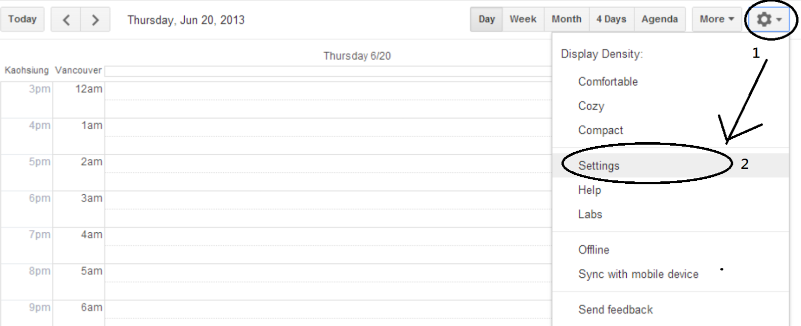
Task: Click Send feedback
Action: point(615,309)
